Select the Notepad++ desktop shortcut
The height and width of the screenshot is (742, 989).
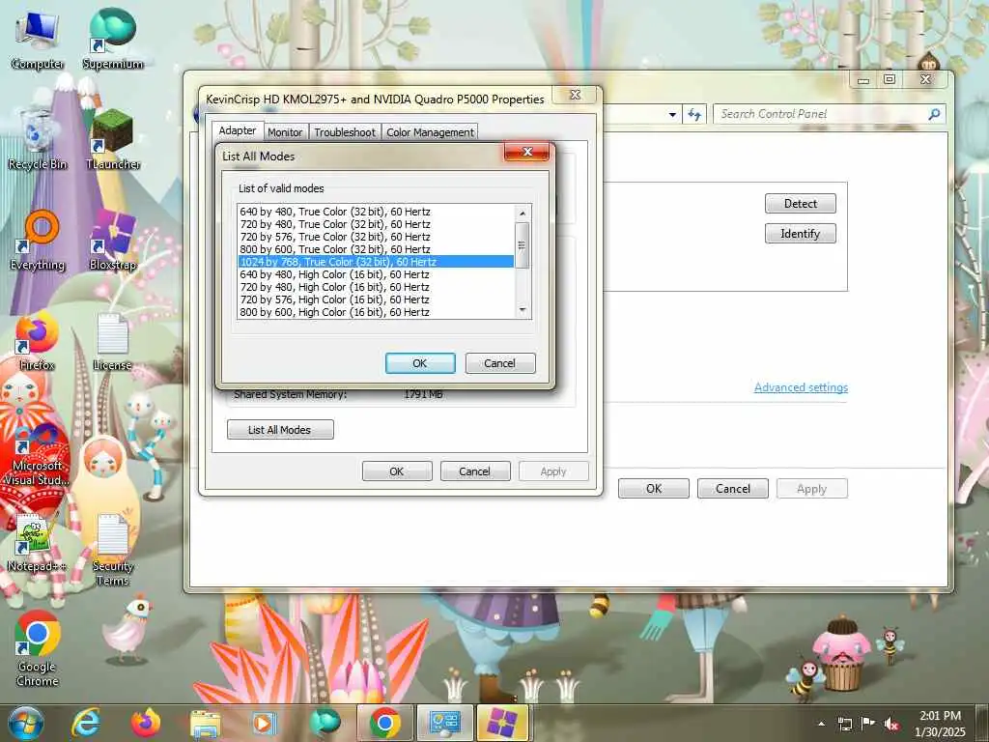(38, 541)
